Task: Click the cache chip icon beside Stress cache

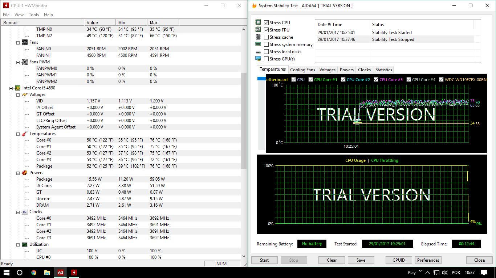Action: (x=258, y=37)
